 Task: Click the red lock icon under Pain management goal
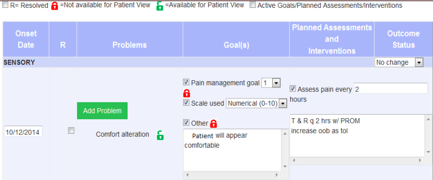point(187,93)
